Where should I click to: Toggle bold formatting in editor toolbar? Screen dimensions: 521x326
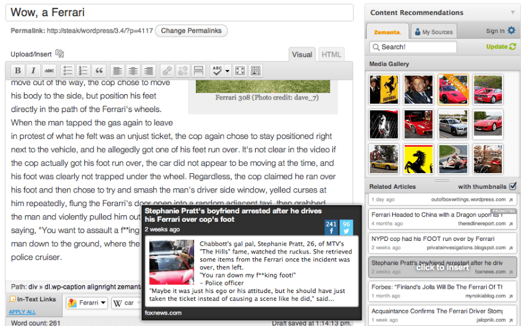coord(18,71)
